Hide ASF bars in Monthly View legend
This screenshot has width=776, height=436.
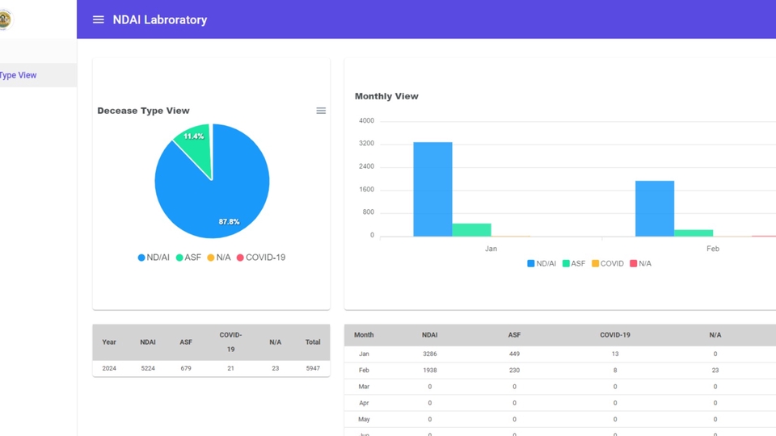pos(574,263)
